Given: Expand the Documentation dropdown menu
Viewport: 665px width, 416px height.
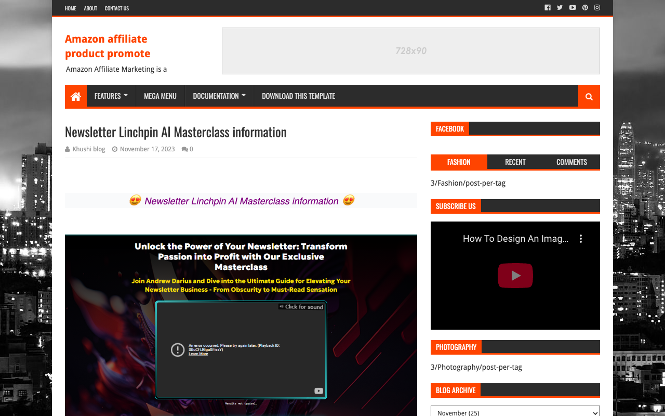Looking at the screenshot, I should (x=219, y=96).
